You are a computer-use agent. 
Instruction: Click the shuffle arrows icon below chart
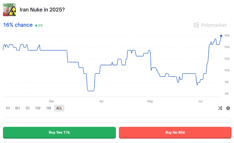220,108
